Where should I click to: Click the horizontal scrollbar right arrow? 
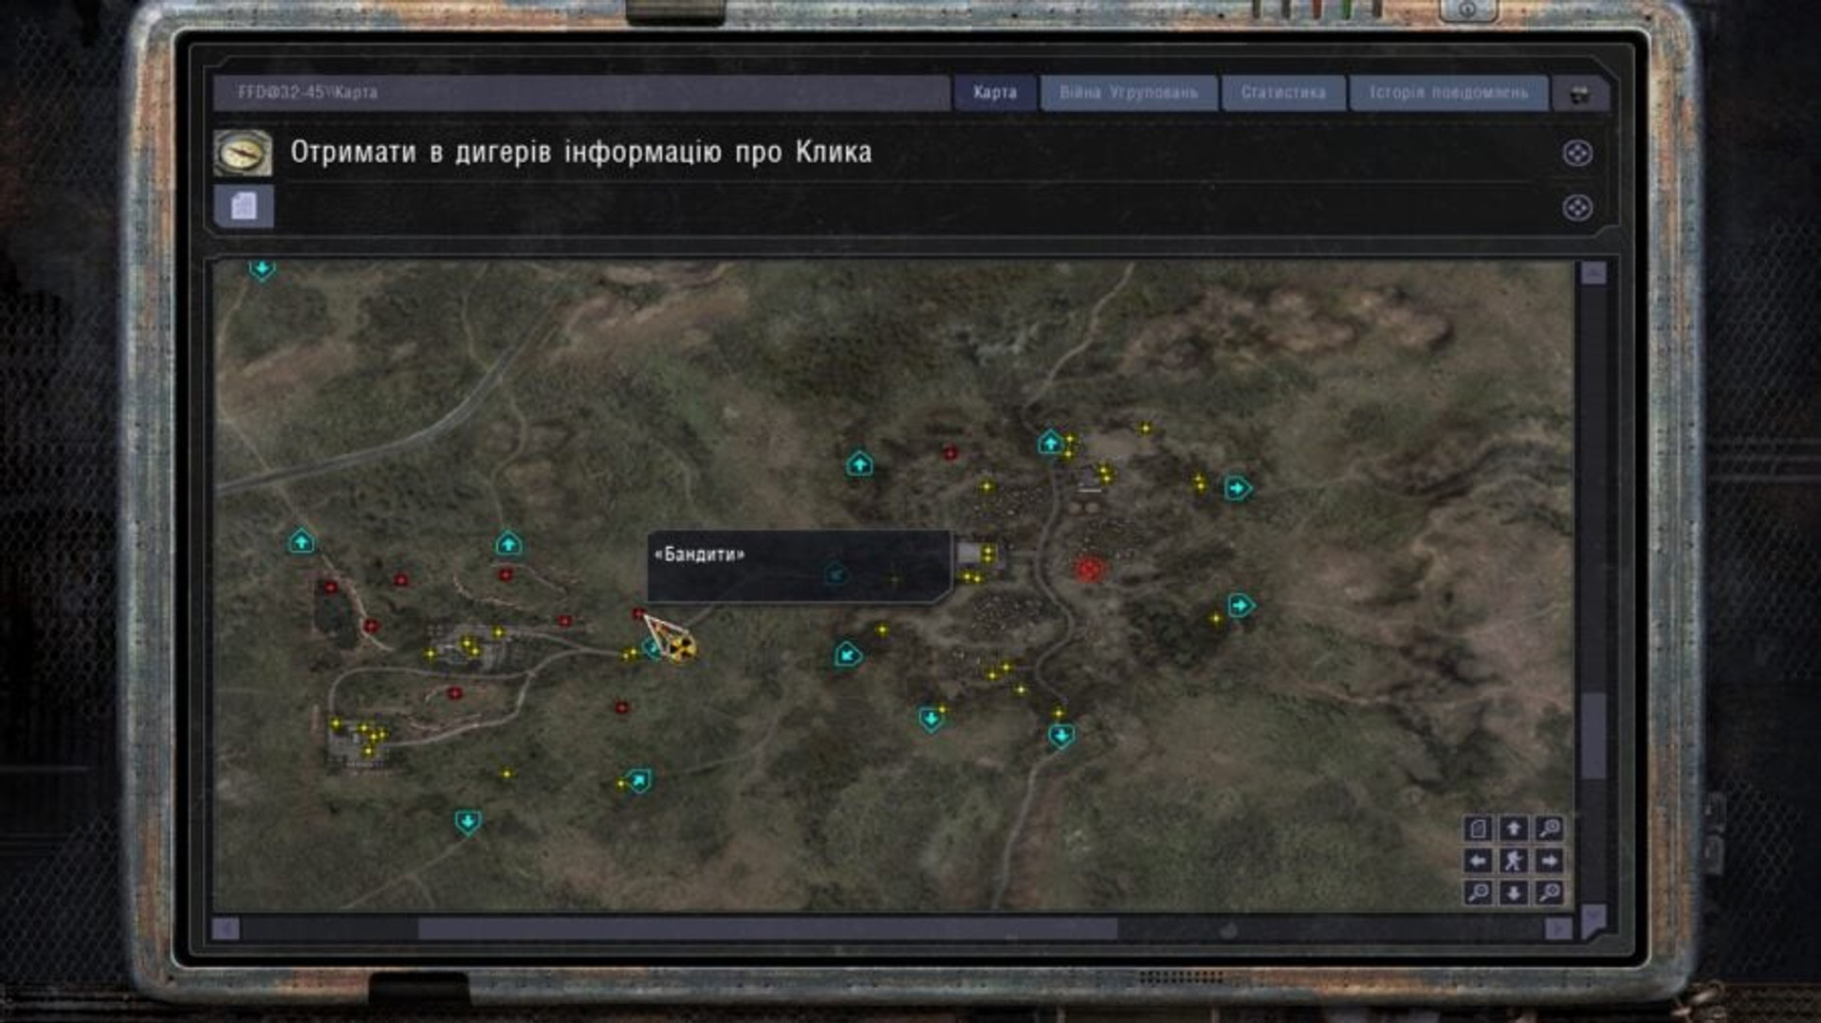click(1557, 929)
